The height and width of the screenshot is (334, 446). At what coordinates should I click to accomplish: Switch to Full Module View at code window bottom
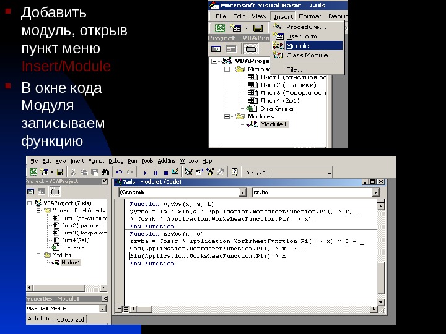125,309
